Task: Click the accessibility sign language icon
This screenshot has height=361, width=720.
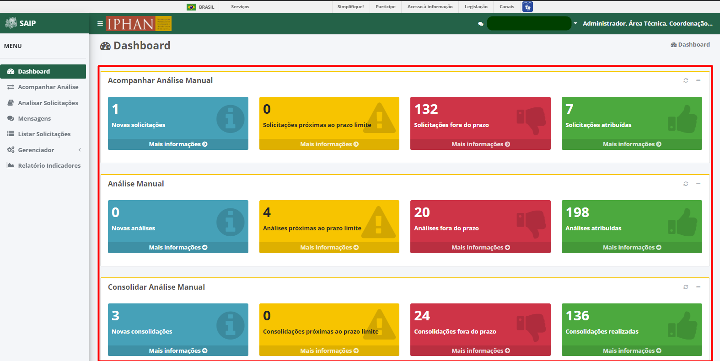Action: click(x=527, y=6)
